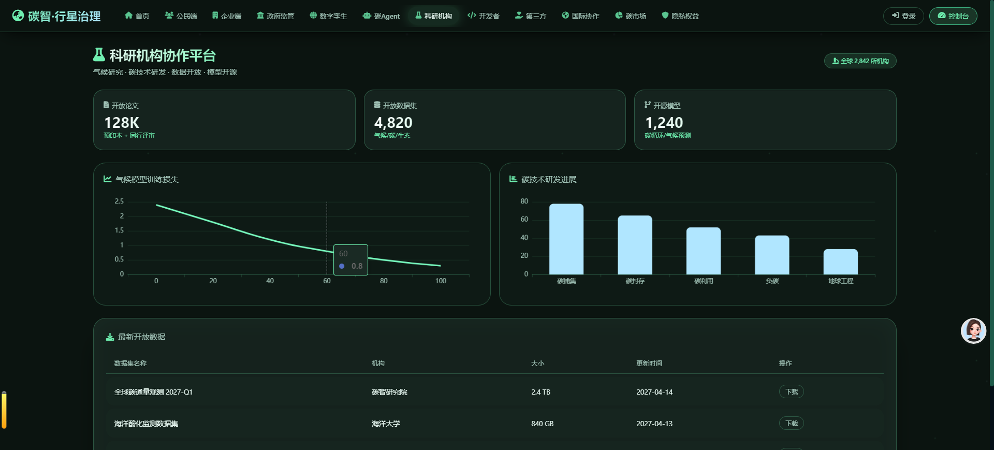Select the 第三方 nav item
The height and width of the screenshot is (450, 994).
click(531, 16)
